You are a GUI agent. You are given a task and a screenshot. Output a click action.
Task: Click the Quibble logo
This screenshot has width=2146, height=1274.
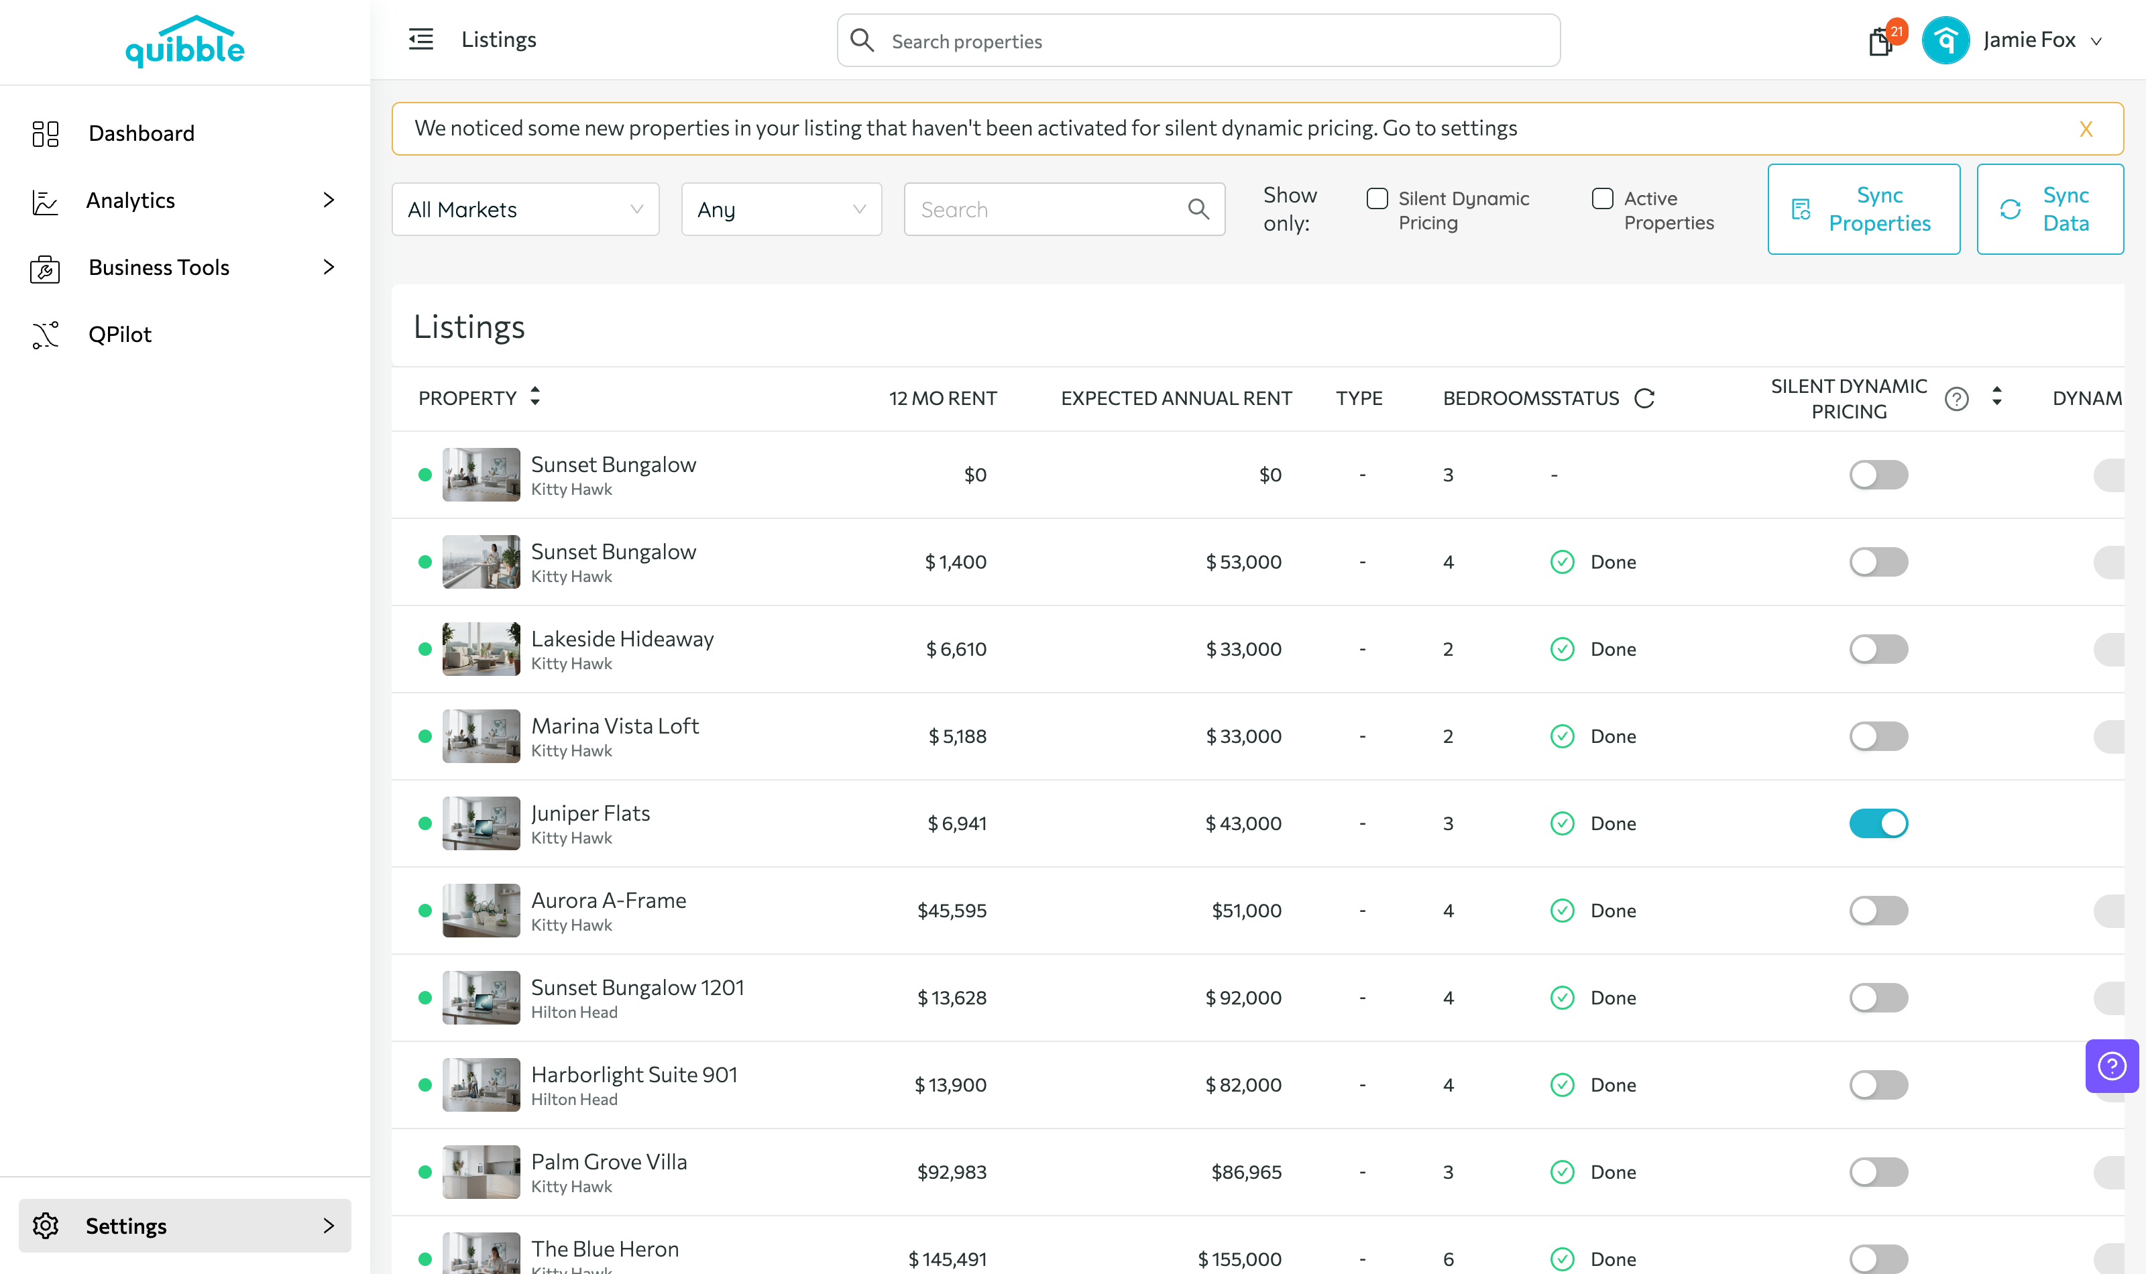point(184,41)
